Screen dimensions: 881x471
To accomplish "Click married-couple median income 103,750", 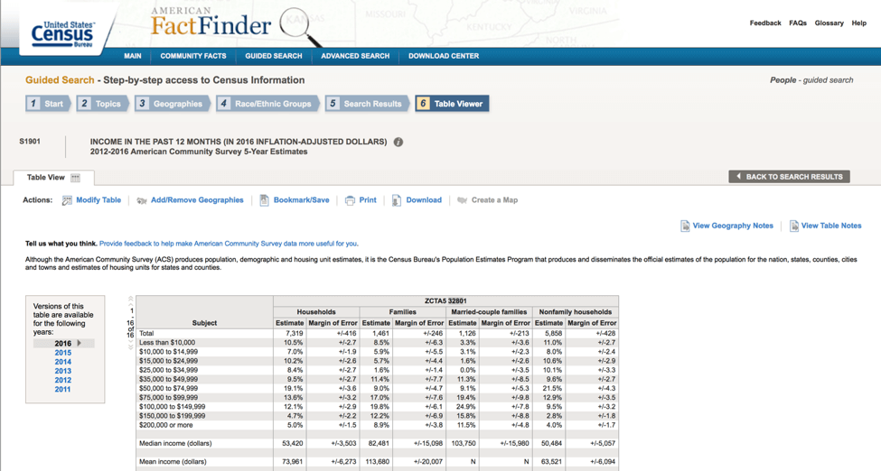I will pyautogui.click(x=463, y=444).
